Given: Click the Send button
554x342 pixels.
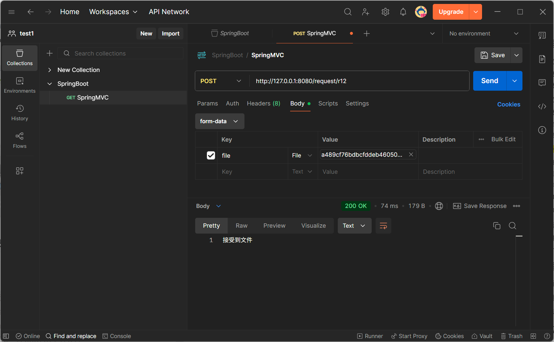Looking at the screenshot, I should click(x=490, y=81).
